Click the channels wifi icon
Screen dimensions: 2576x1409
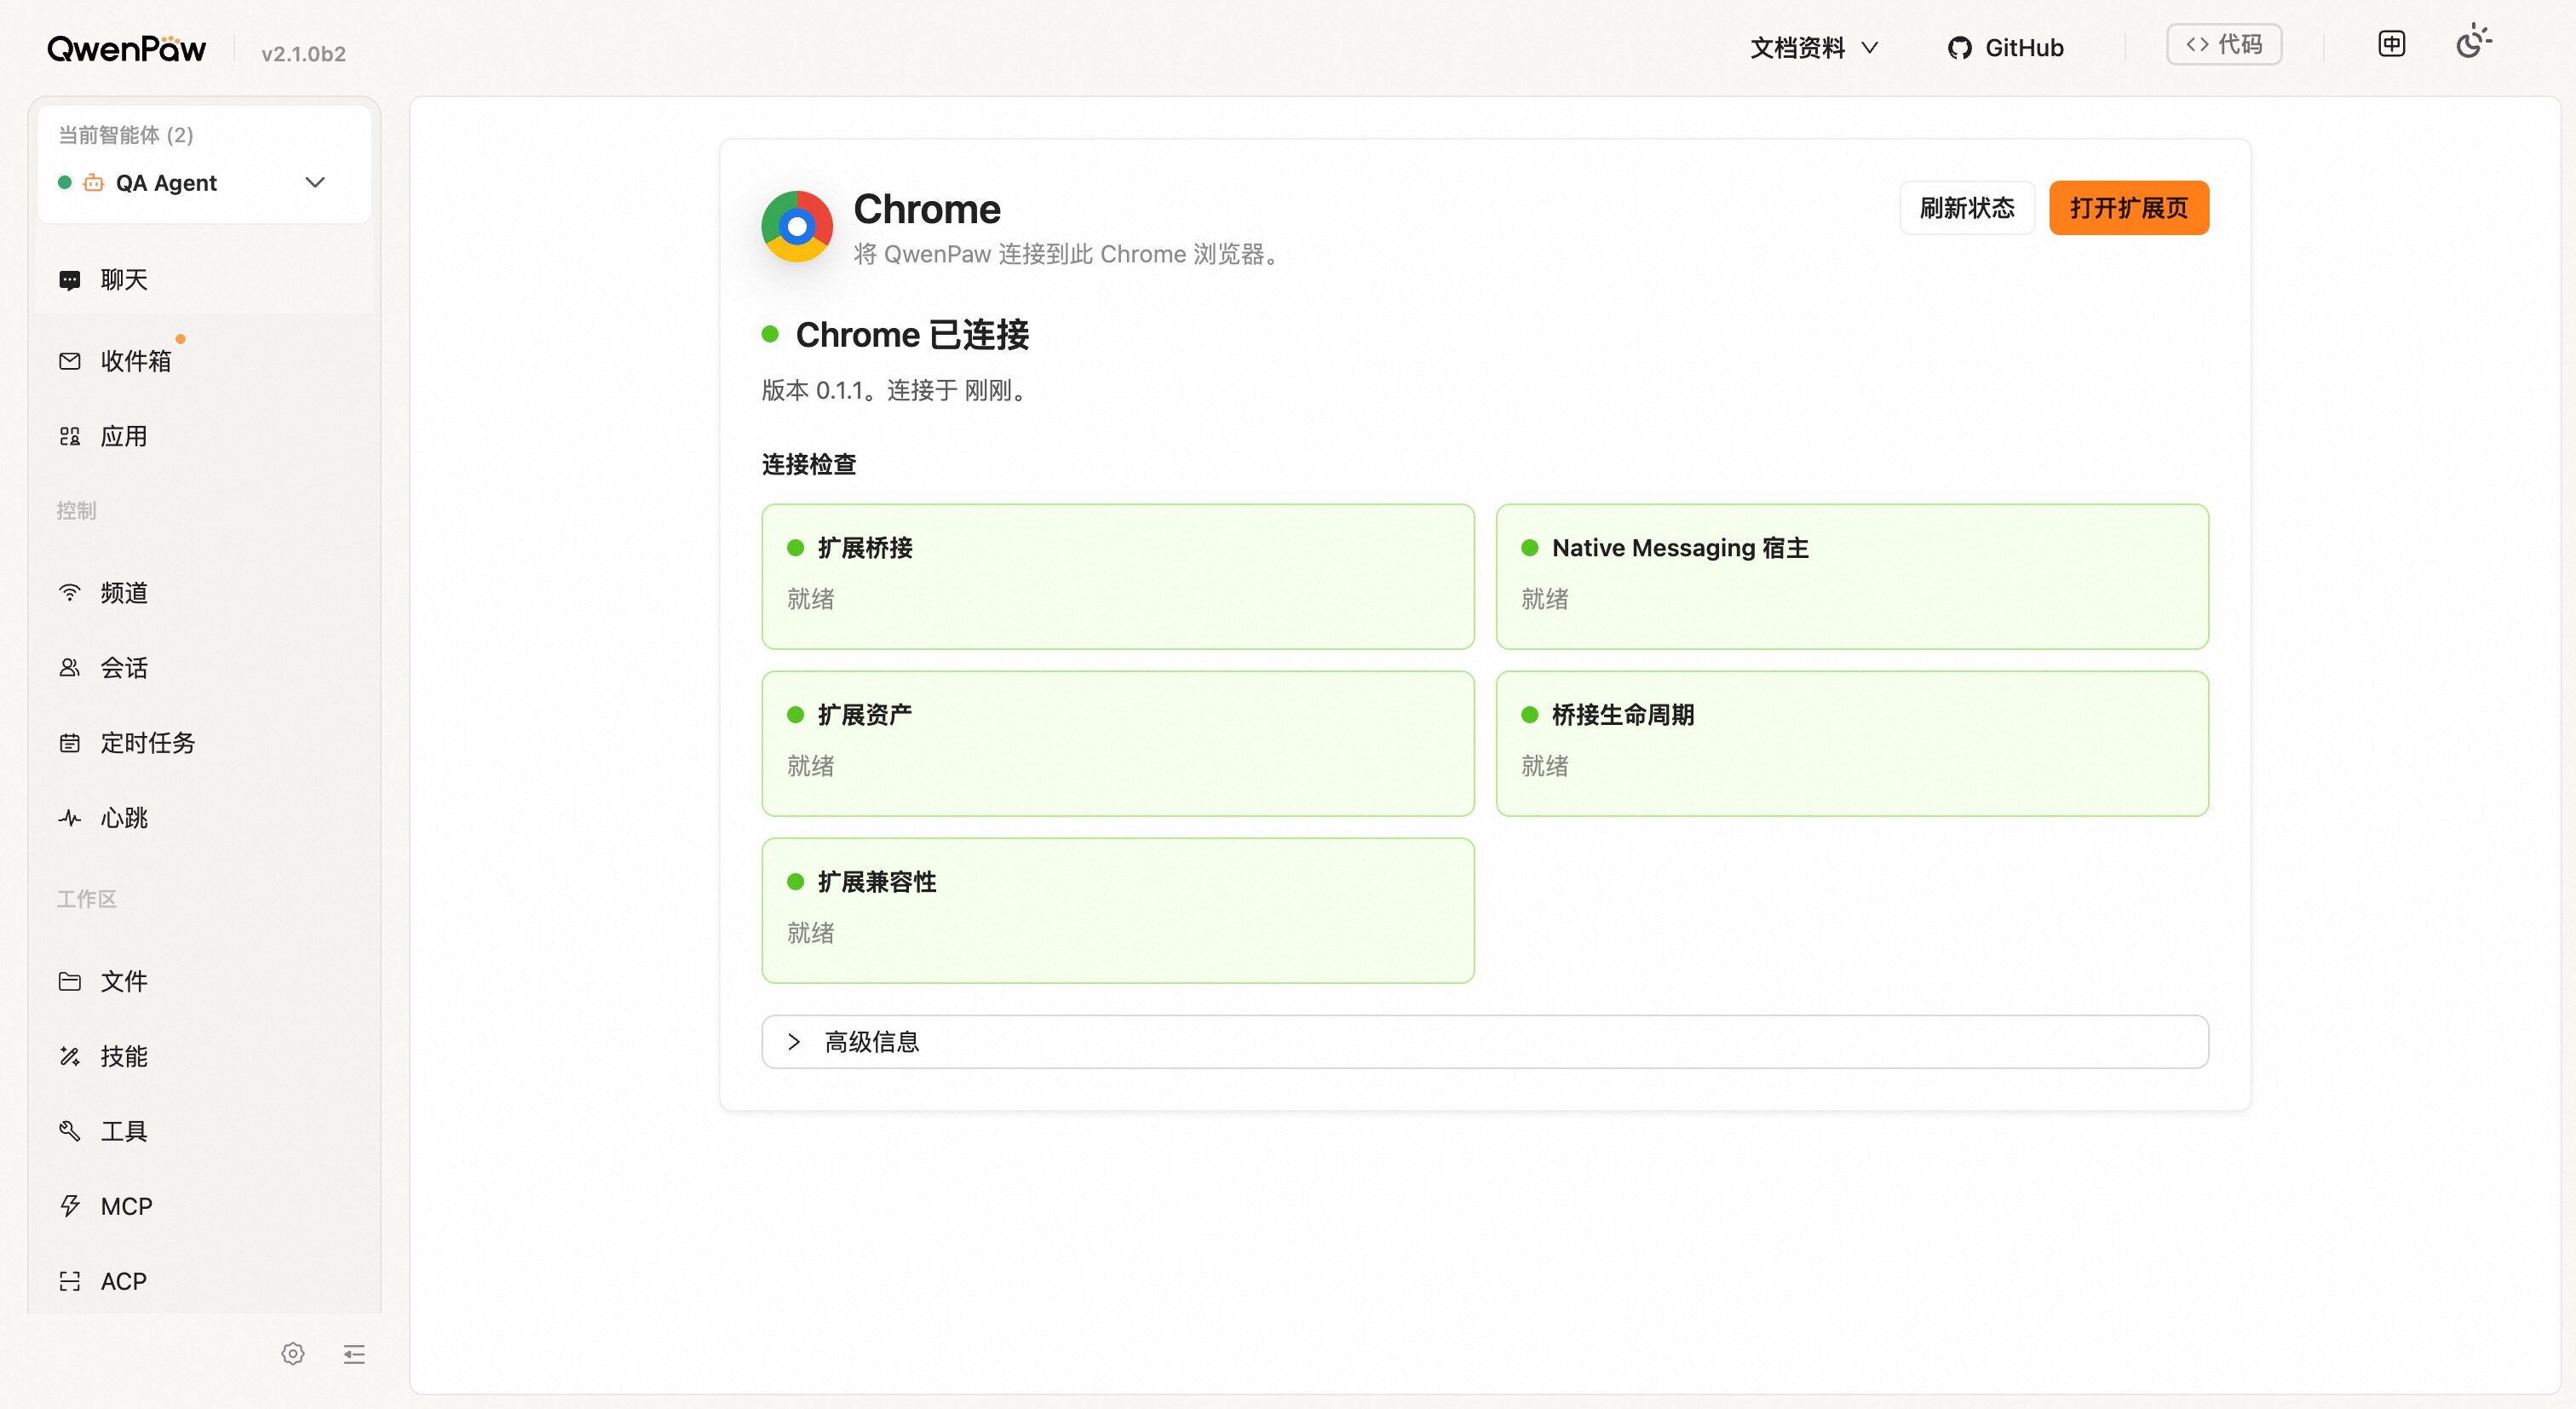pyautogui.click(x=69, y=593)
